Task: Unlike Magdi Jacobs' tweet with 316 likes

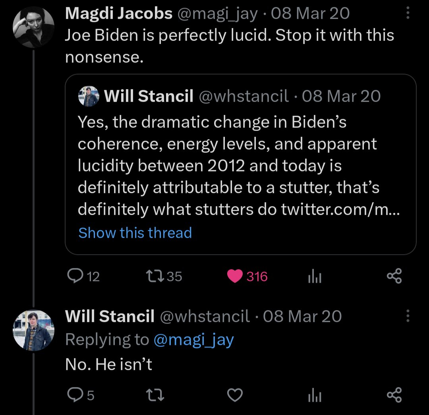Action: [235, 276]
